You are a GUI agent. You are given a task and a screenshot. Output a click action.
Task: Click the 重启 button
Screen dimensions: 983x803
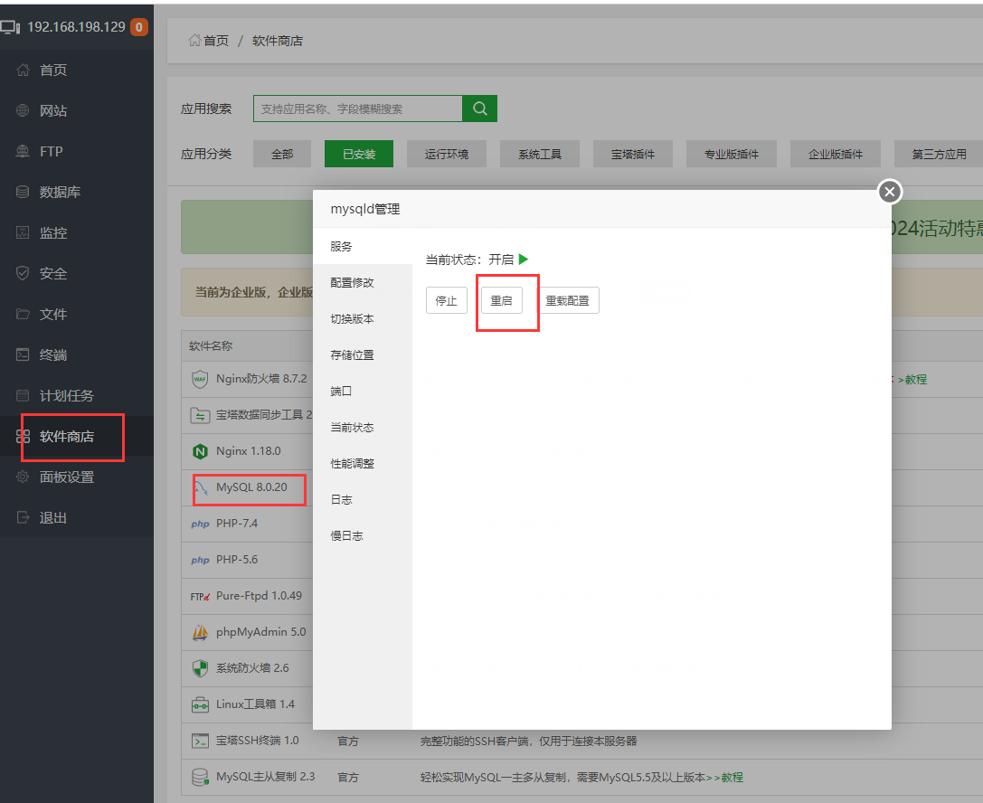tap(502, 300)
